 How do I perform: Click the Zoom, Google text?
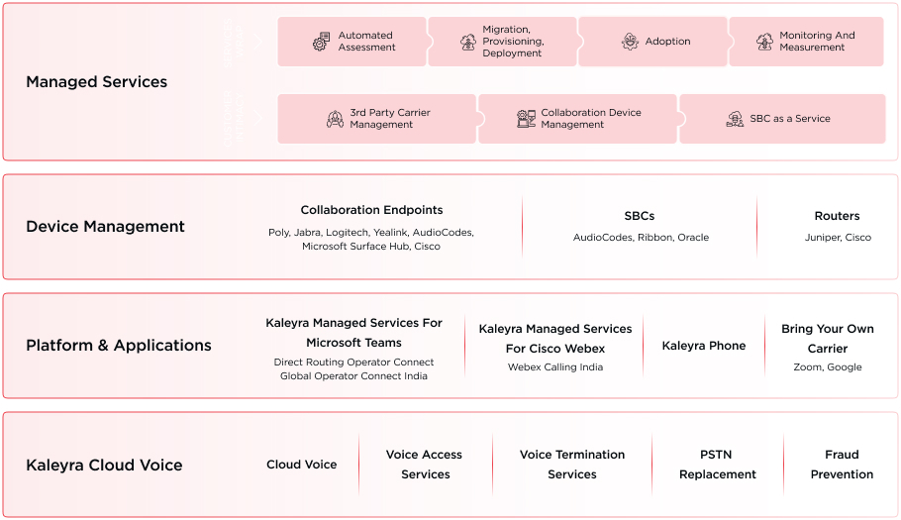[828, 367]
